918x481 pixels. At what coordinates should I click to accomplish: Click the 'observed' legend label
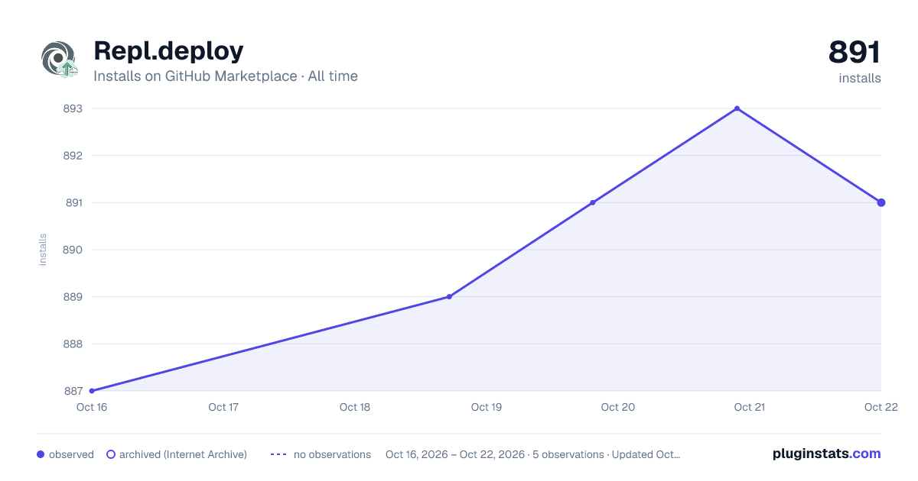pos(71,454)
